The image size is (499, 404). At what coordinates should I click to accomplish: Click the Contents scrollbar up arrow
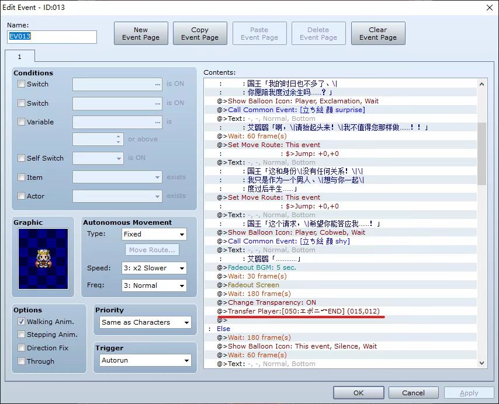pos(481,84)
